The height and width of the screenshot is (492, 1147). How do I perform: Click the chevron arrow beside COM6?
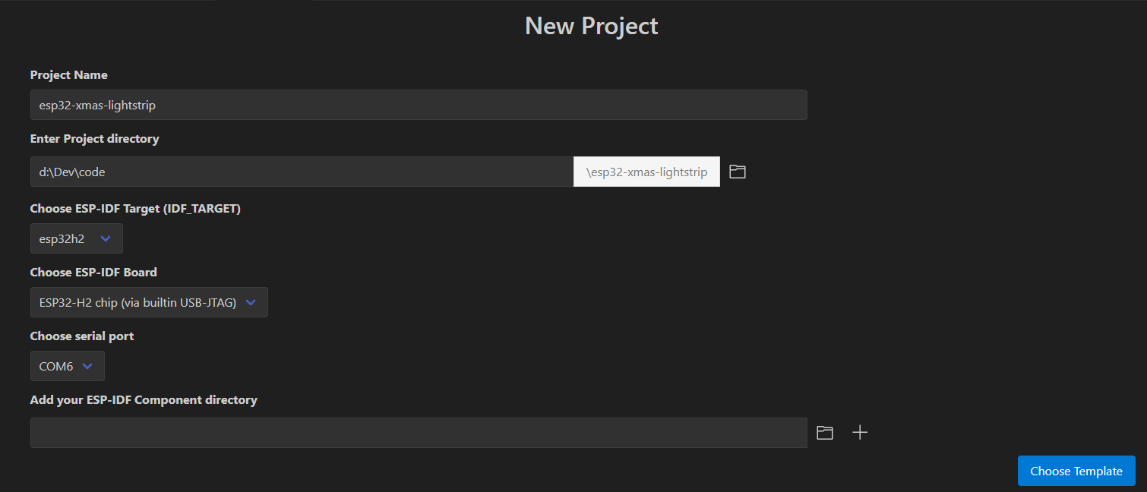click(87, 366)
